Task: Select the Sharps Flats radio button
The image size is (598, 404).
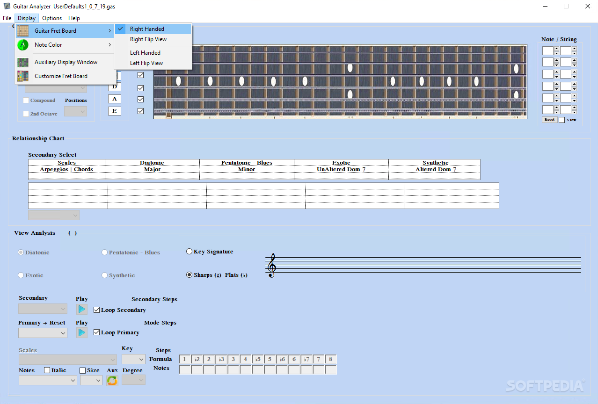Action: pos(190,275)
